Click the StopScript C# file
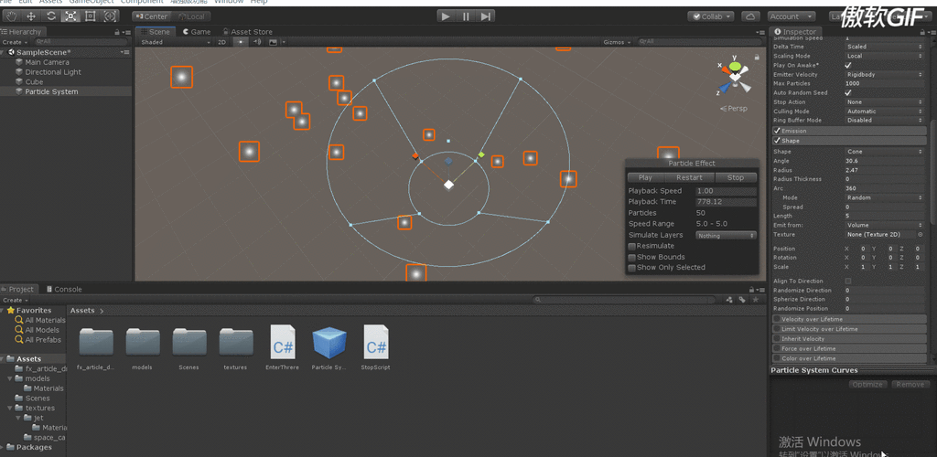Viewport: 937px width, 457px height. pos(376,346)
